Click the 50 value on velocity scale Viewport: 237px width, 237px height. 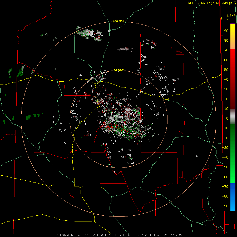pos(226,70)
